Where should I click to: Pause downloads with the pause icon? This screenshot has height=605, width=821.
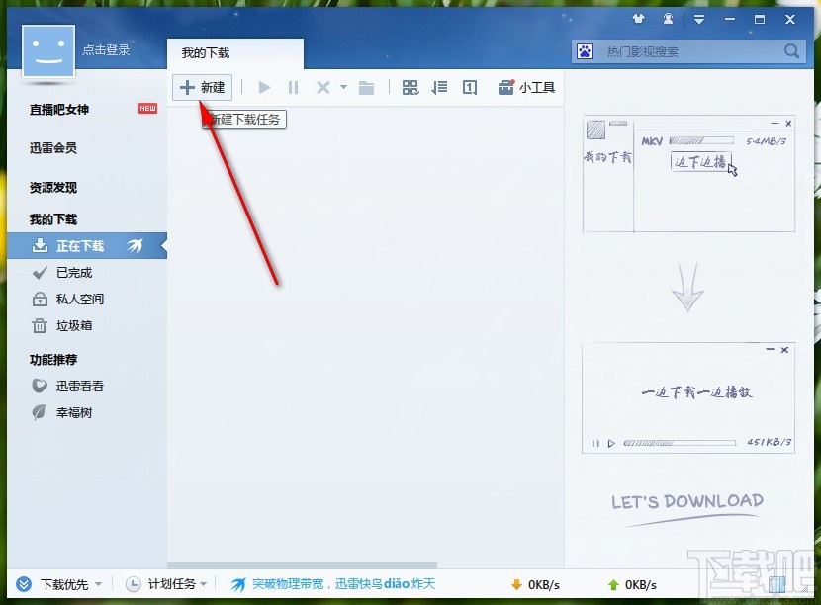coord(293,87)
